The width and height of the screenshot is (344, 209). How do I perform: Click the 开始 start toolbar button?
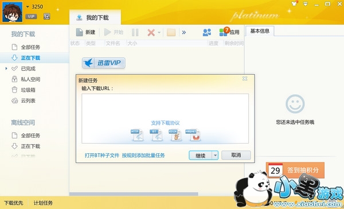pyautogui.click(x=114, y=32)
